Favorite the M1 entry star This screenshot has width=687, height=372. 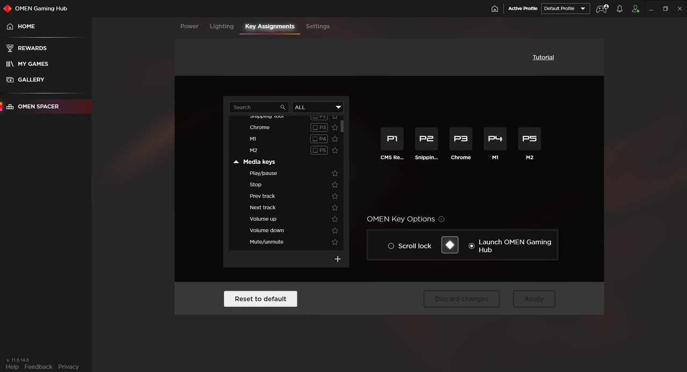335,139
